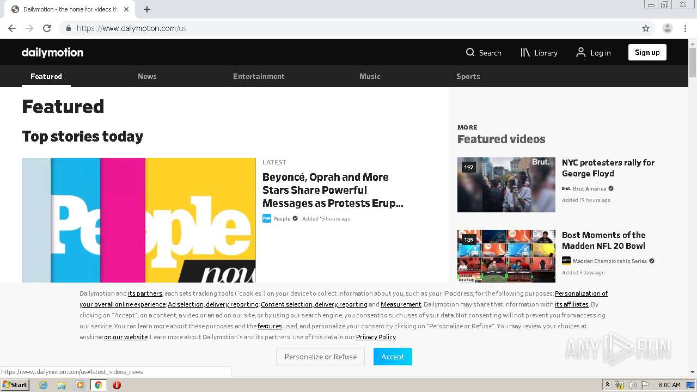
Task: Open a new browser tab
Action: (147, 9)
